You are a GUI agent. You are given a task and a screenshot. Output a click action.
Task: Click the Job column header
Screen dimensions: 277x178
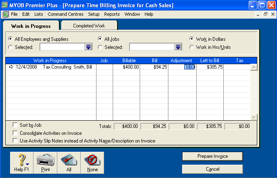tap(104, 61)
